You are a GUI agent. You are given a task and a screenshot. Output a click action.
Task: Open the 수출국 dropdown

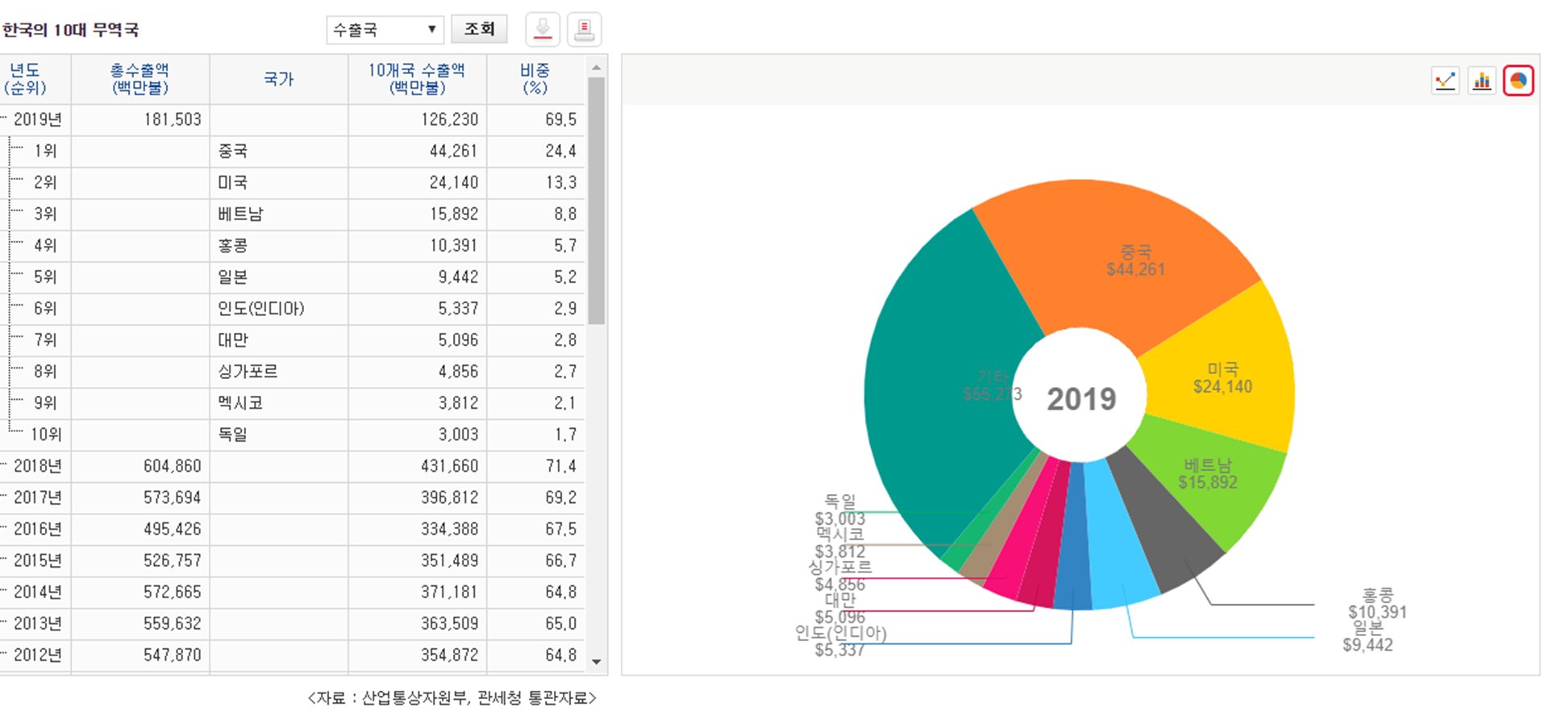385,31
